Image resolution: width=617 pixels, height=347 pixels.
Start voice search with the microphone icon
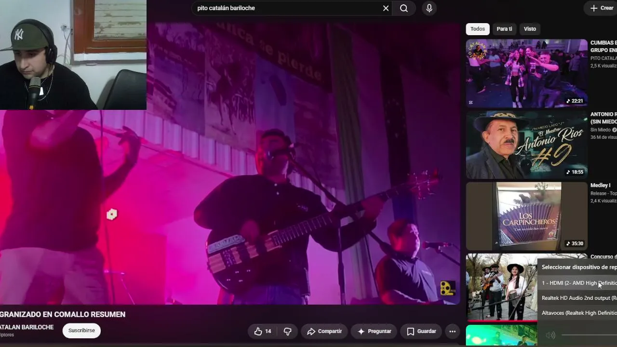pos(429,8)
